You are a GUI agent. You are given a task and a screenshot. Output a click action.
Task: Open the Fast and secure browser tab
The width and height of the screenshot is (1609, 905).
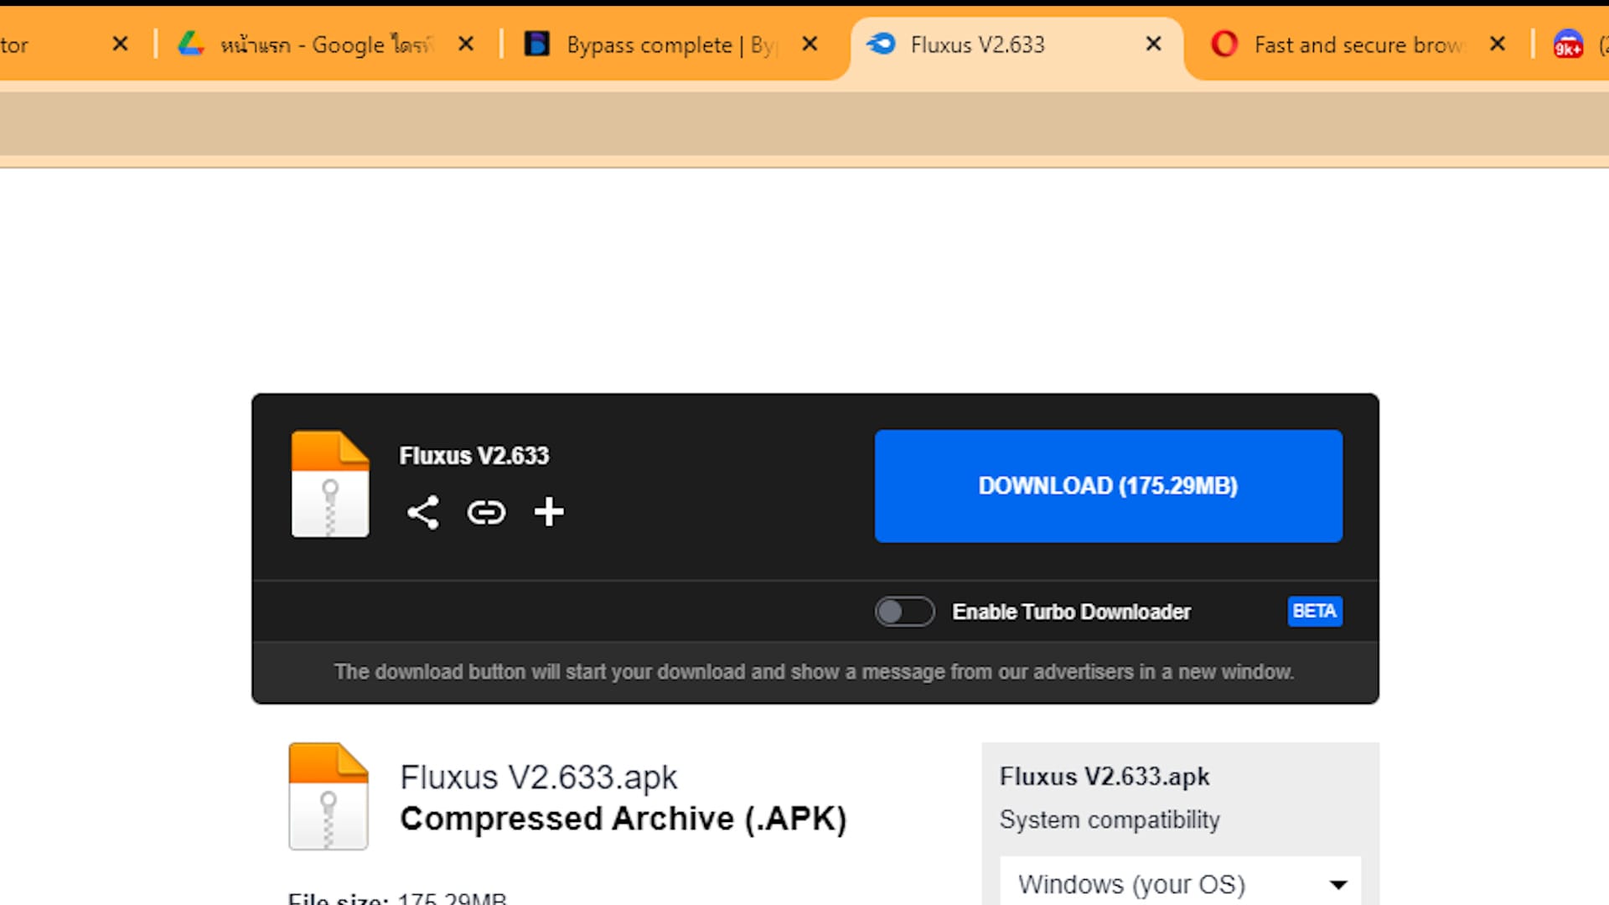click(x=1358, y=44)
